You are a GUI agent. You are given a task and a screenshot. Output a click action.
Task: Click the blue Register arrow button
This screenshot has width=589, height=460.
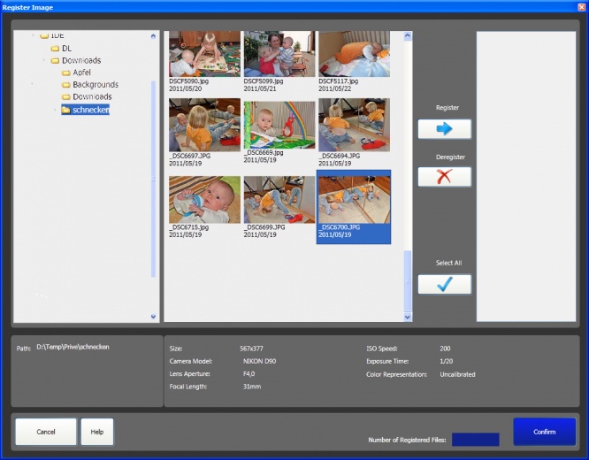444,129
